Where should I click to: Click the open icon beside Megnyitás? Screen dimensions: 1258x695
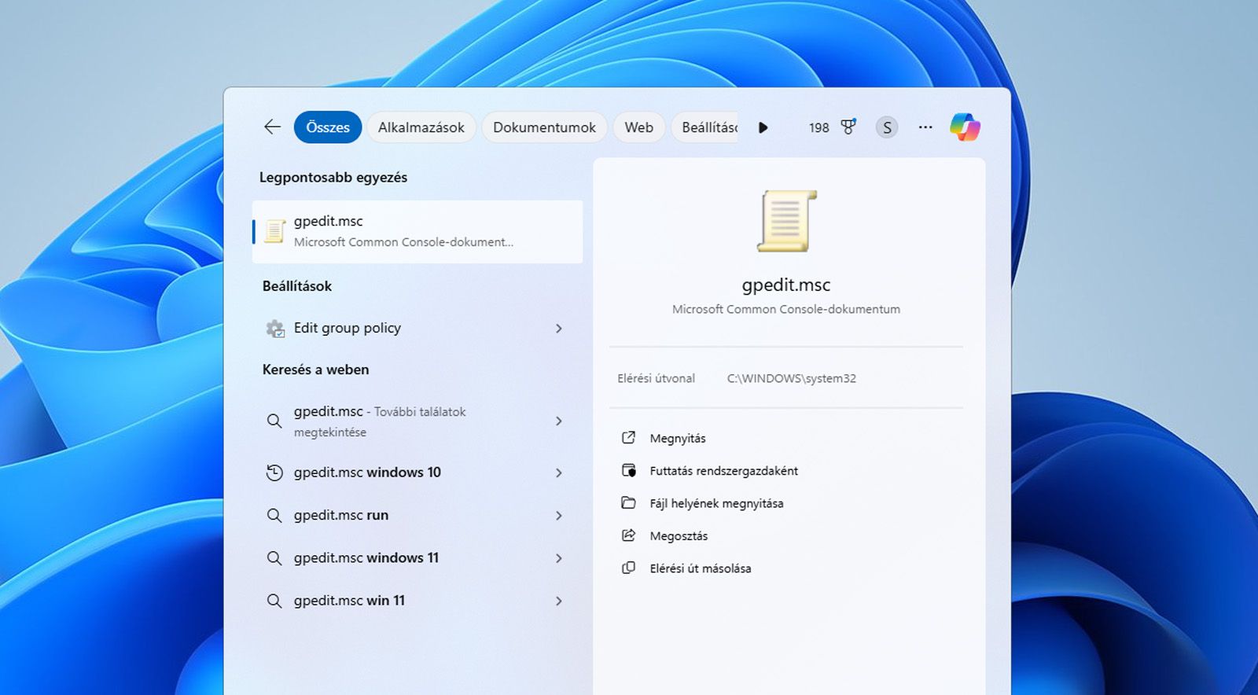(x=628, y=438)
